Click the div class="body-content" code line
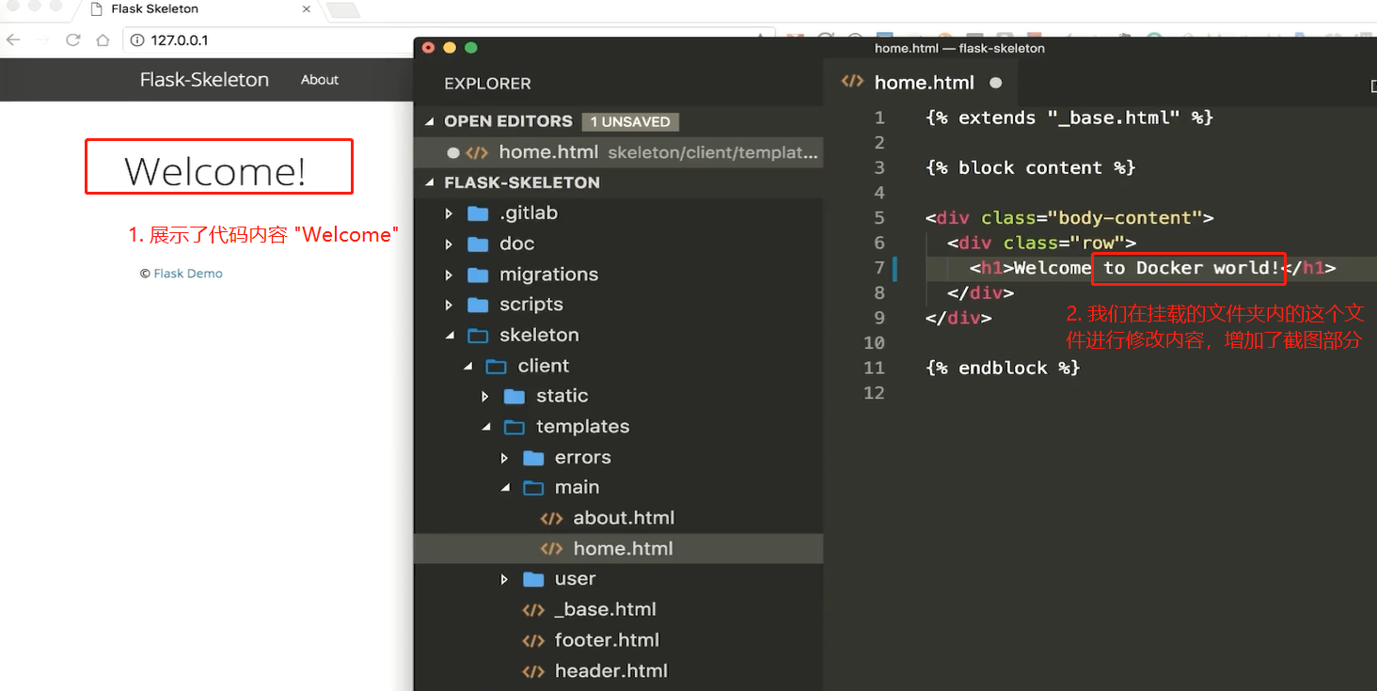The width and height of the screenshot is (1377, 691). (x=1069, y=218)
